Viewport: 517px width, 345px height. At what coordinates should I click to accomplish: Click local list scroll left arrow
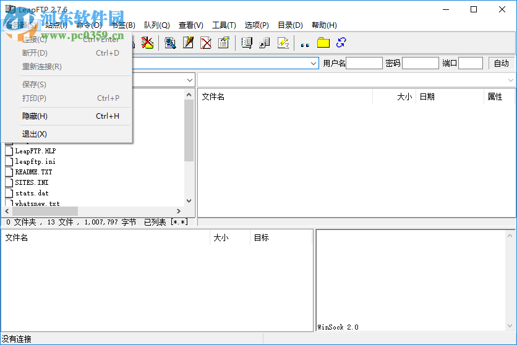pyautogui.click(x=7, y=211)
